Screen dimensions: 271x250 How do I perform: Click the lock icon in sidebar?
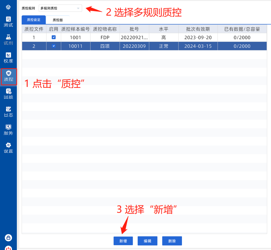(8, 237)
